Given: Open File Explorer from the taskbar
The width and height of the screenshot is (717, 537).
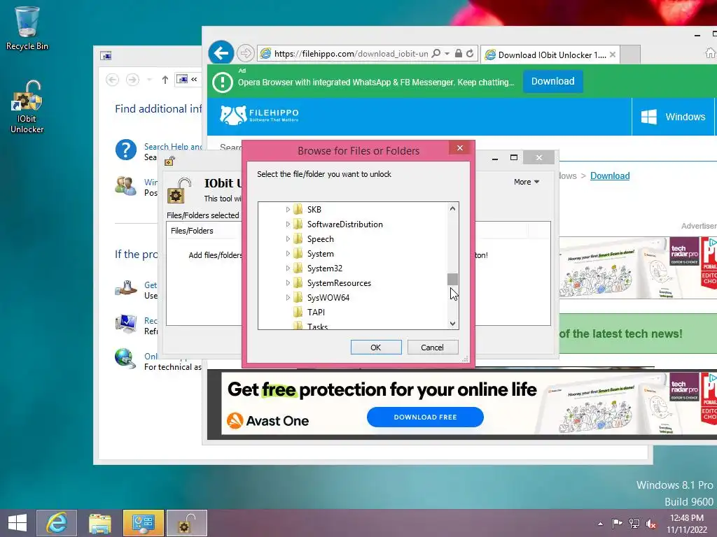Looking at the screenshot, I should (x=100, y=523).
